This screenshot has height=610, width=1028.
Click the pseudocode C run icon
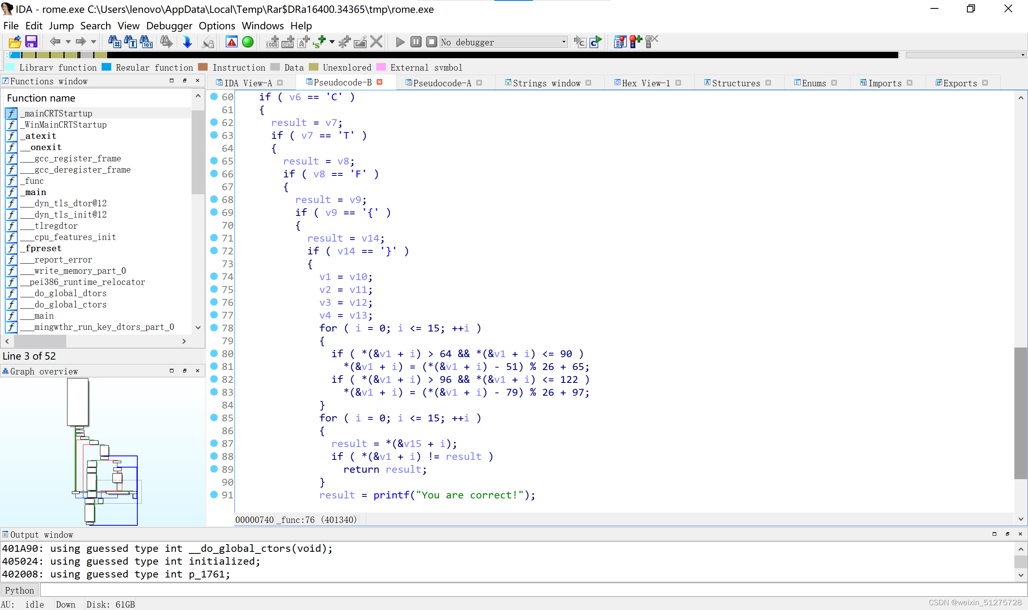pyautogui.click(x=596, y=41)
